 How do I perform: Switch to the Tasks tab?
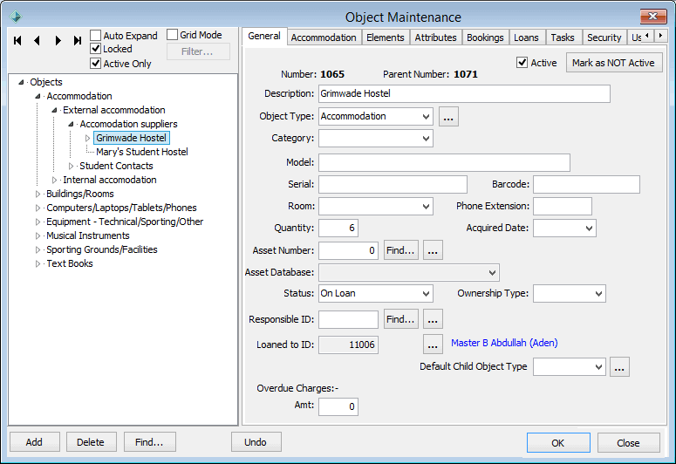click(563, 38)
